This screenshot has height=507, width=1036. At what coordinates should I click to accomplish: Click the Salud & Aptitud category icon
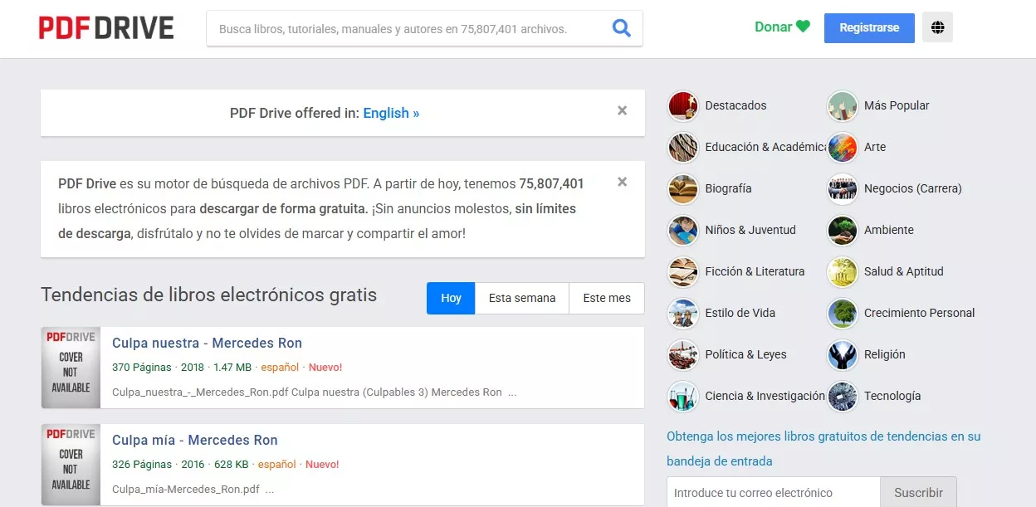pos(843,271)
